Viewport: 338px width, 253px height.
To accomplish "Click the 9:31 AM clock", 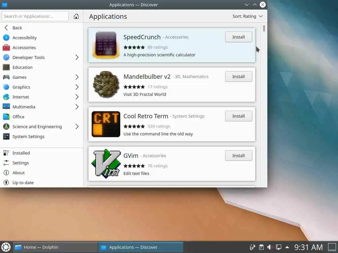I will (309, 247).
